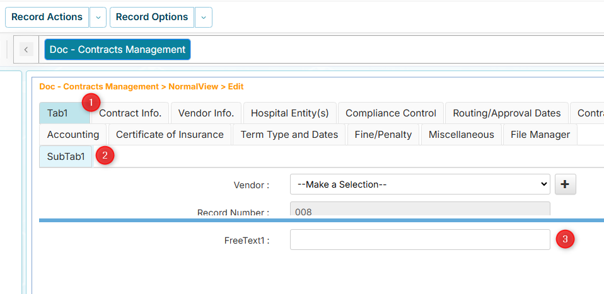Expand the Record Options dropdown arrow
The width and height of the screenshot is (604, 294).
(x=203, y=18)
